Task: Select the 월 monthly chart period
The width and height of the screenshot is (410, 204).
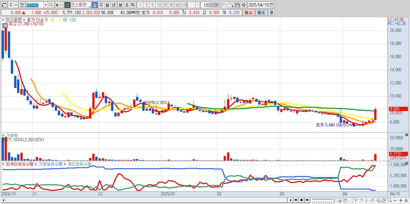Action: coord(107,5)
